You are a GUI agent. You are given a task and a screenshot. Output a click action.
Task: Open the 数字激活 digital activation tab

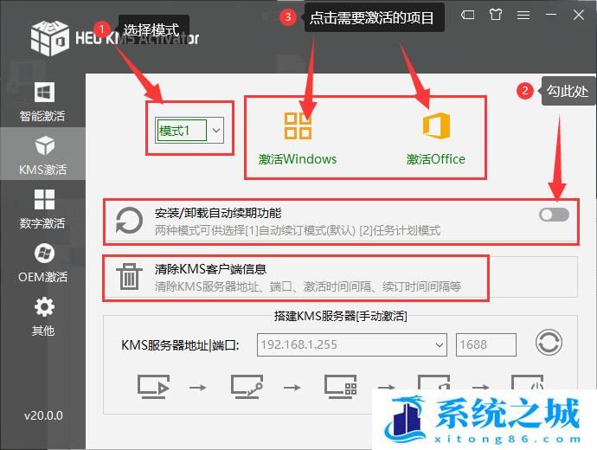(x=42, y=209)
